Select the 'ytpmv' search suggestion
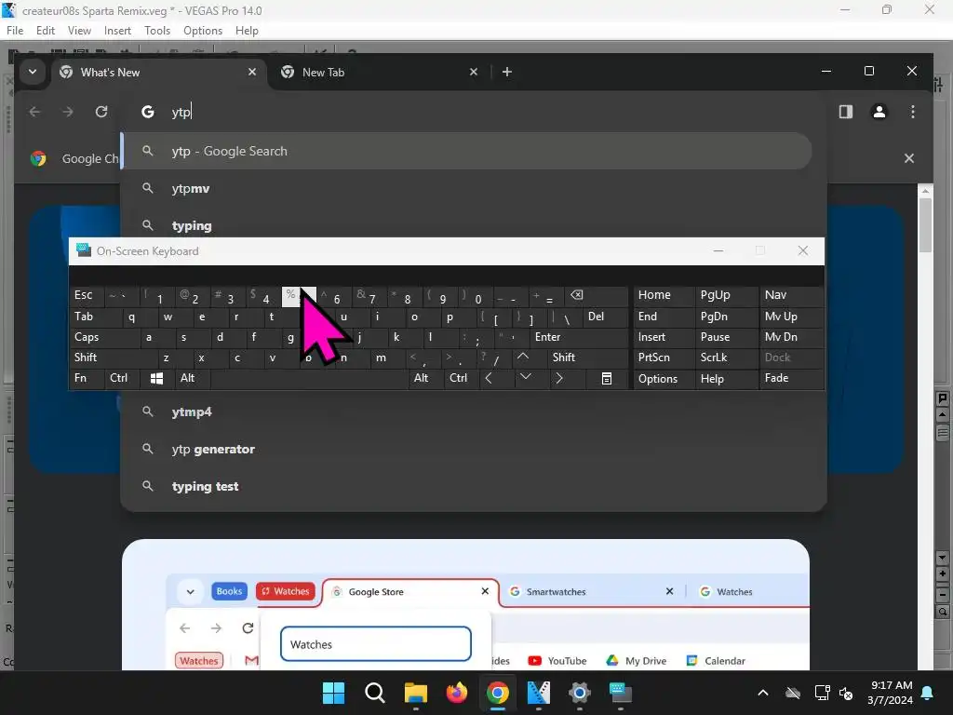Screen dimensions: 953x715 pyautogui.click(x=467, y=188)
